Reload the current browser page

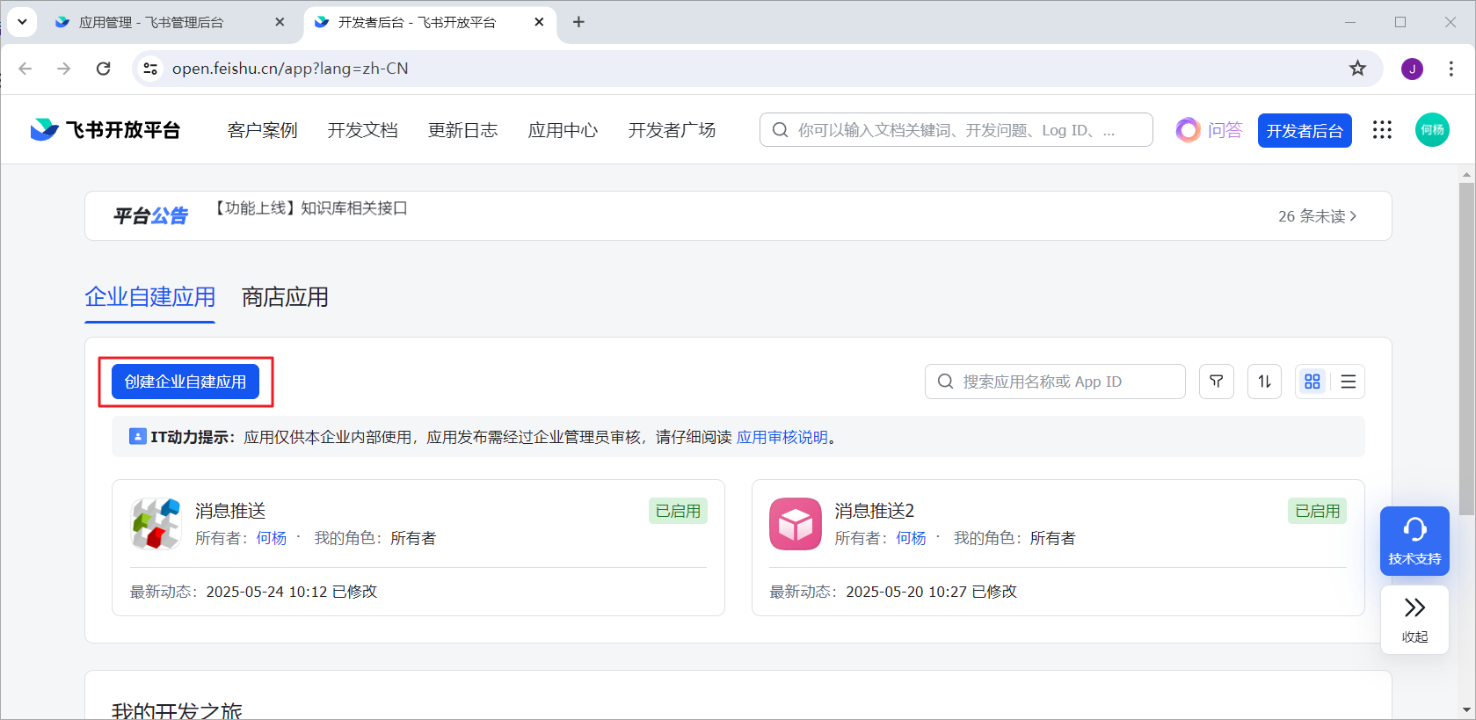104,69
